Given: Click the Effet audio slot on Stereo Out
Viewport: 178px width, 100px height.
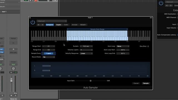Looking at the screenshot, I should click(x=13, y=52).
